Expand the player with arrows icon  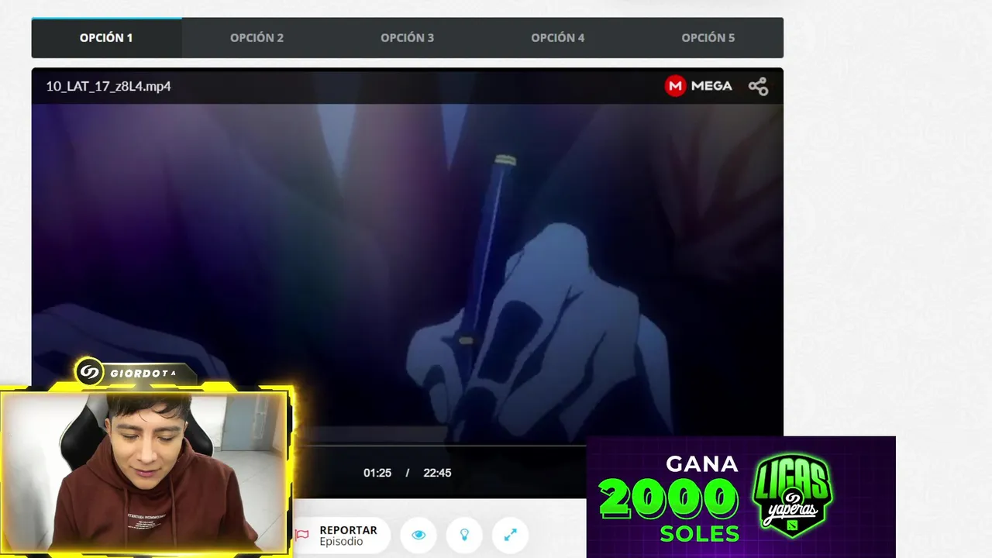[x=510, y=535]
